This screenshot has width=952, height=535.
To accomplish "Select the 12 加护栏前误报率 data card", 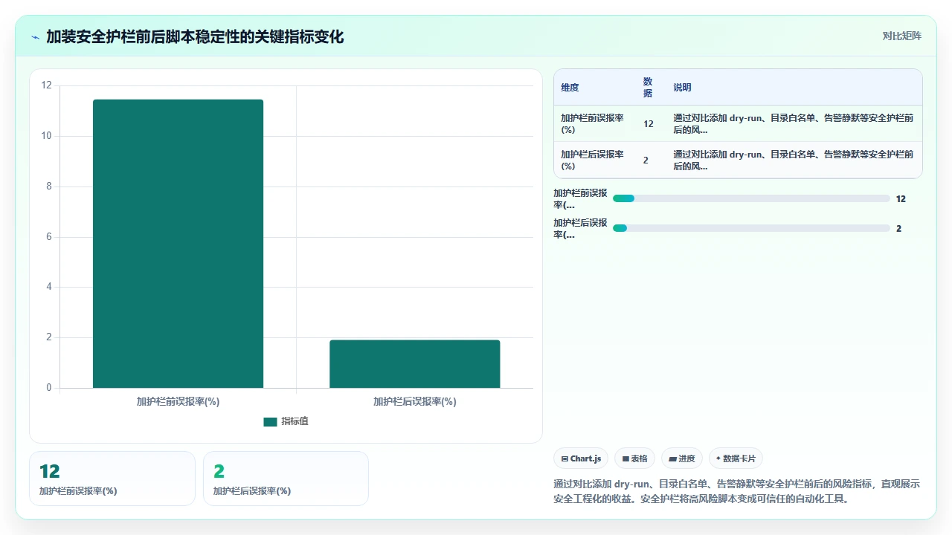I will tap(112, 479).
